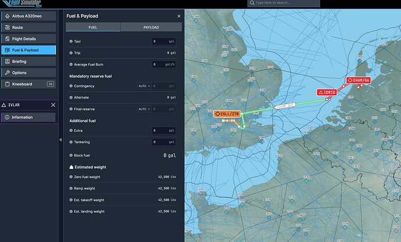This screenshot has height=242, width=401.
Task: Click the info icon next to Final reserve
Action: (x=71, y=109)
